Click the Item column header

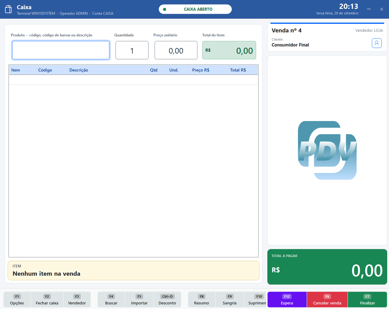[16, 70]
